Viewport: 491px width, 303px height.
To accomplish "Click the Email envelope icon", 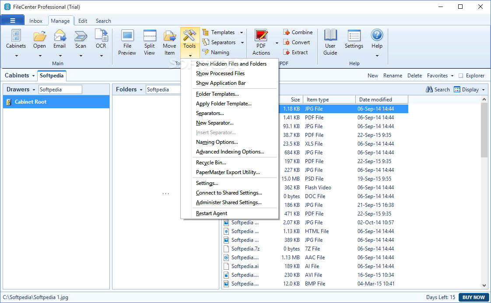I will 60,36.
